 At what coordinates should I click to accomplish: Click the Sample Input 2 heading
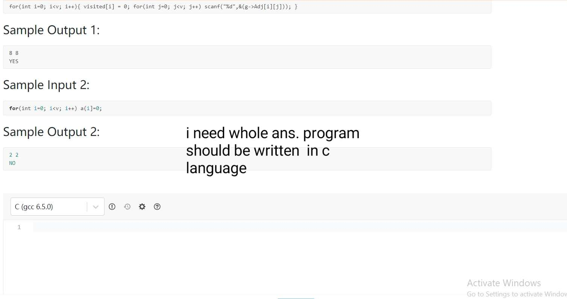pos(46,85)
